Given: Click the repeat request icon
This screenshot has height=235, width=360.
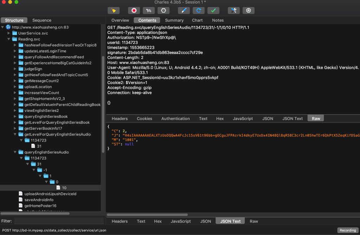Looking at the screenshot, I should coord(199,11).
